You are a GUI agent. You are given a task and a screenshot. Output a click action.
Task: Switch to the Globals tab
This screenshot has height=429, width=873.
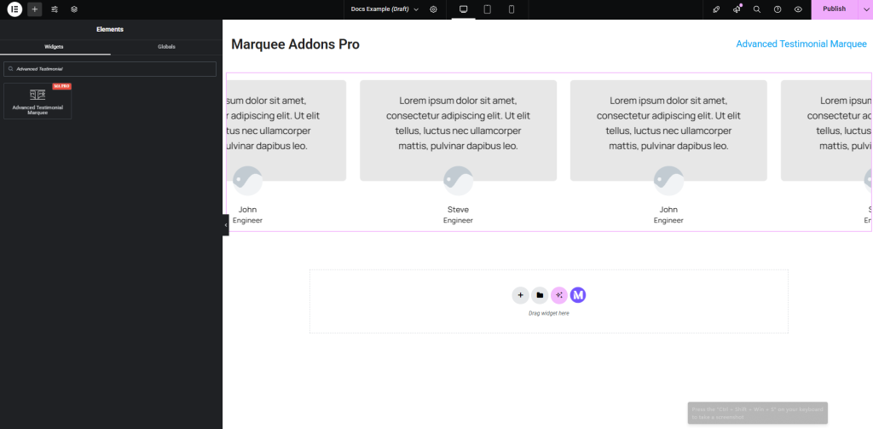pos(166,47)
